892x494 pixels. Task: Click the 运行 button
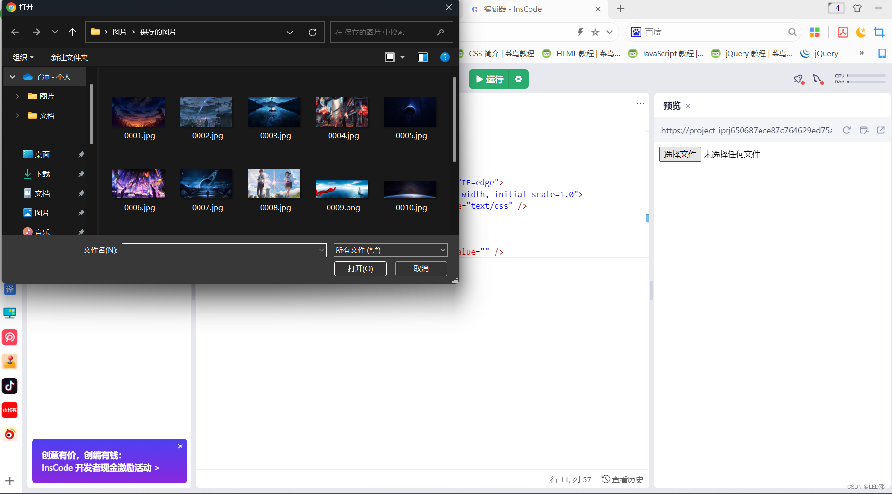[x=489, y=79]
